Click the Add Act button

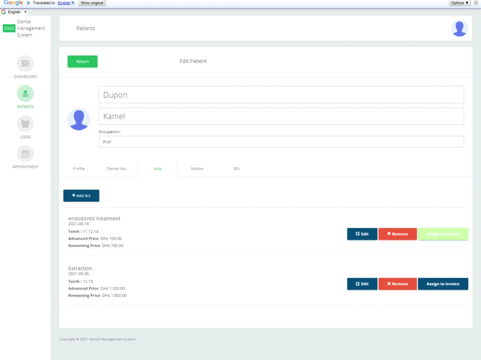click(x=81, y=196)
